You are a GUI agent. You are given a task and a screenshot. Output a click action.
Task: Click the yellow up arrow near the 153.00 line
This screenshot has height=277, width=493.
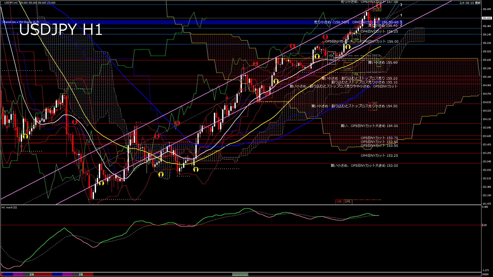(196, 169)
